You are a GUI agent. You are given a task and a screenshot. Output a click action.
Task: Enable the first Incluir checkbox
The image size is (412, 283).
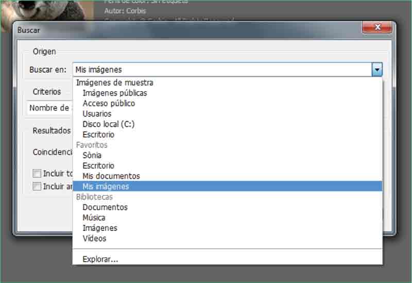click(37, 174)
